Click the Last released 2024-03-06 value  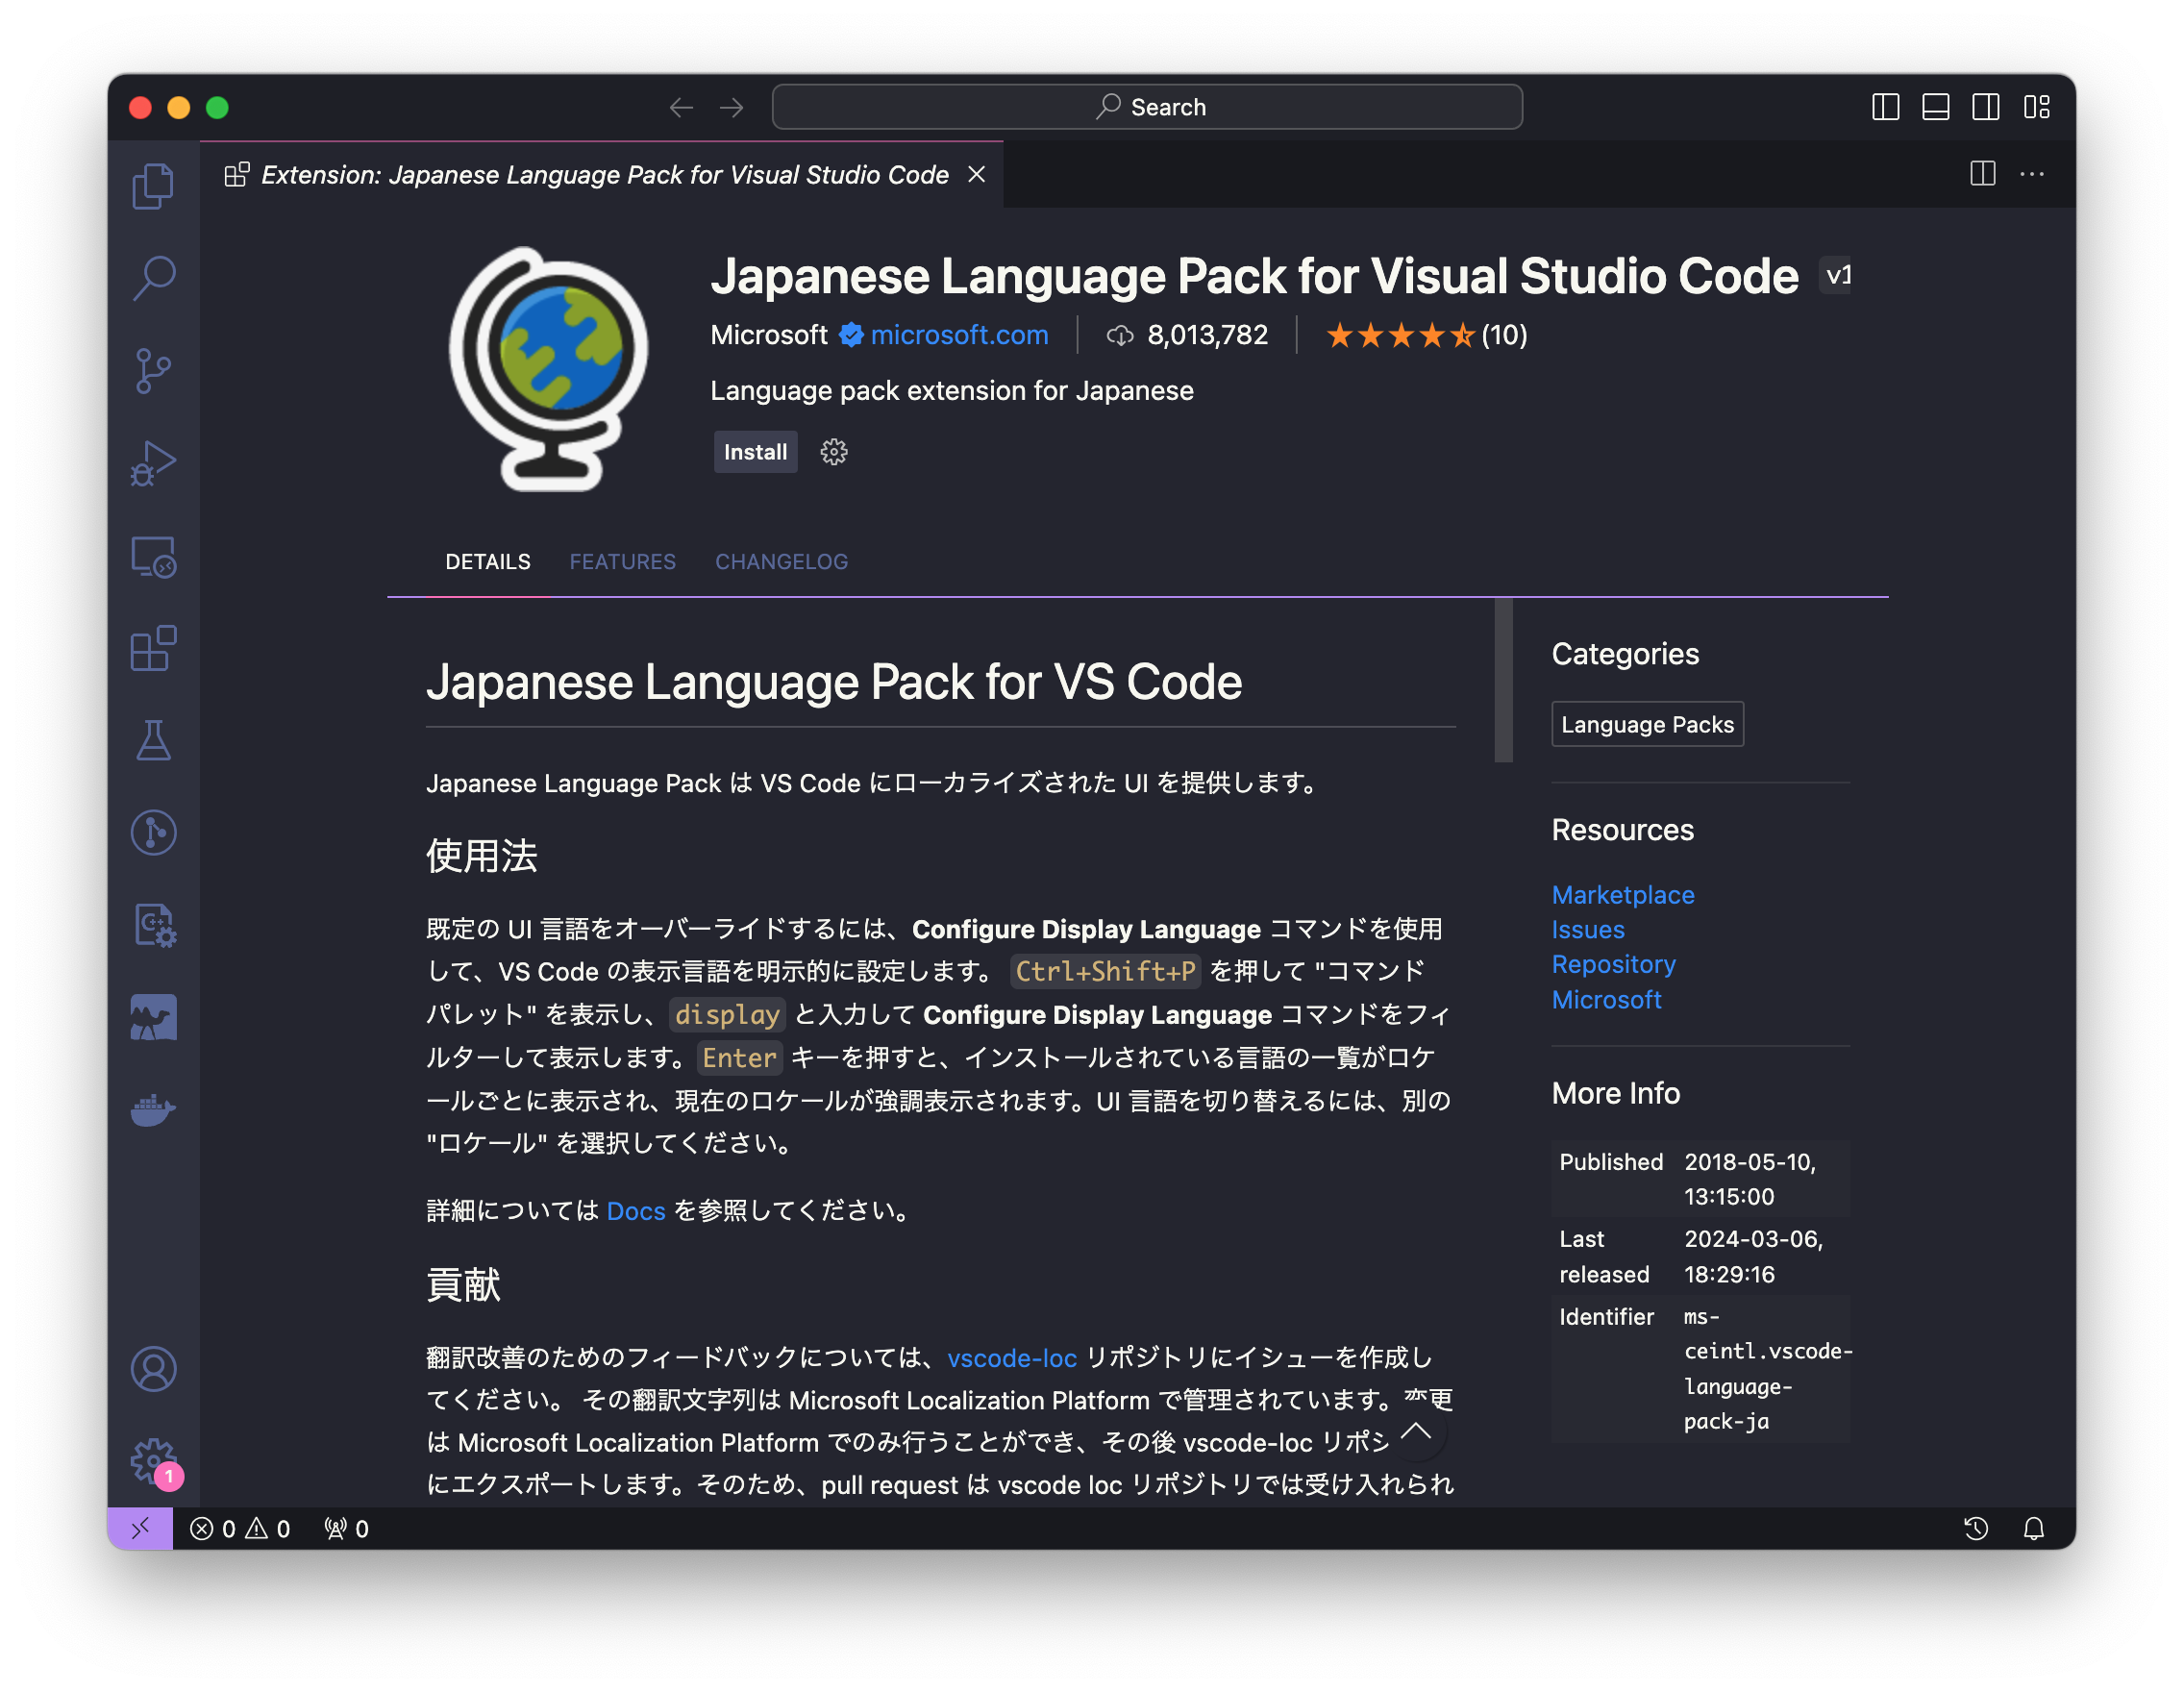pyautogui.click(x=1754, y=1257)
